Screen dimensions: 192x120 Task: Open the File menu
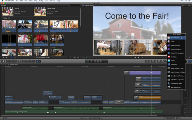pos(17,1)
